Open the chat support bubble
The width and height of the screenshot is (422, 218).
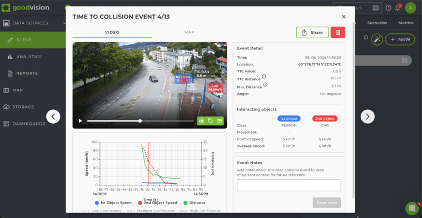(x=412, y=209)
